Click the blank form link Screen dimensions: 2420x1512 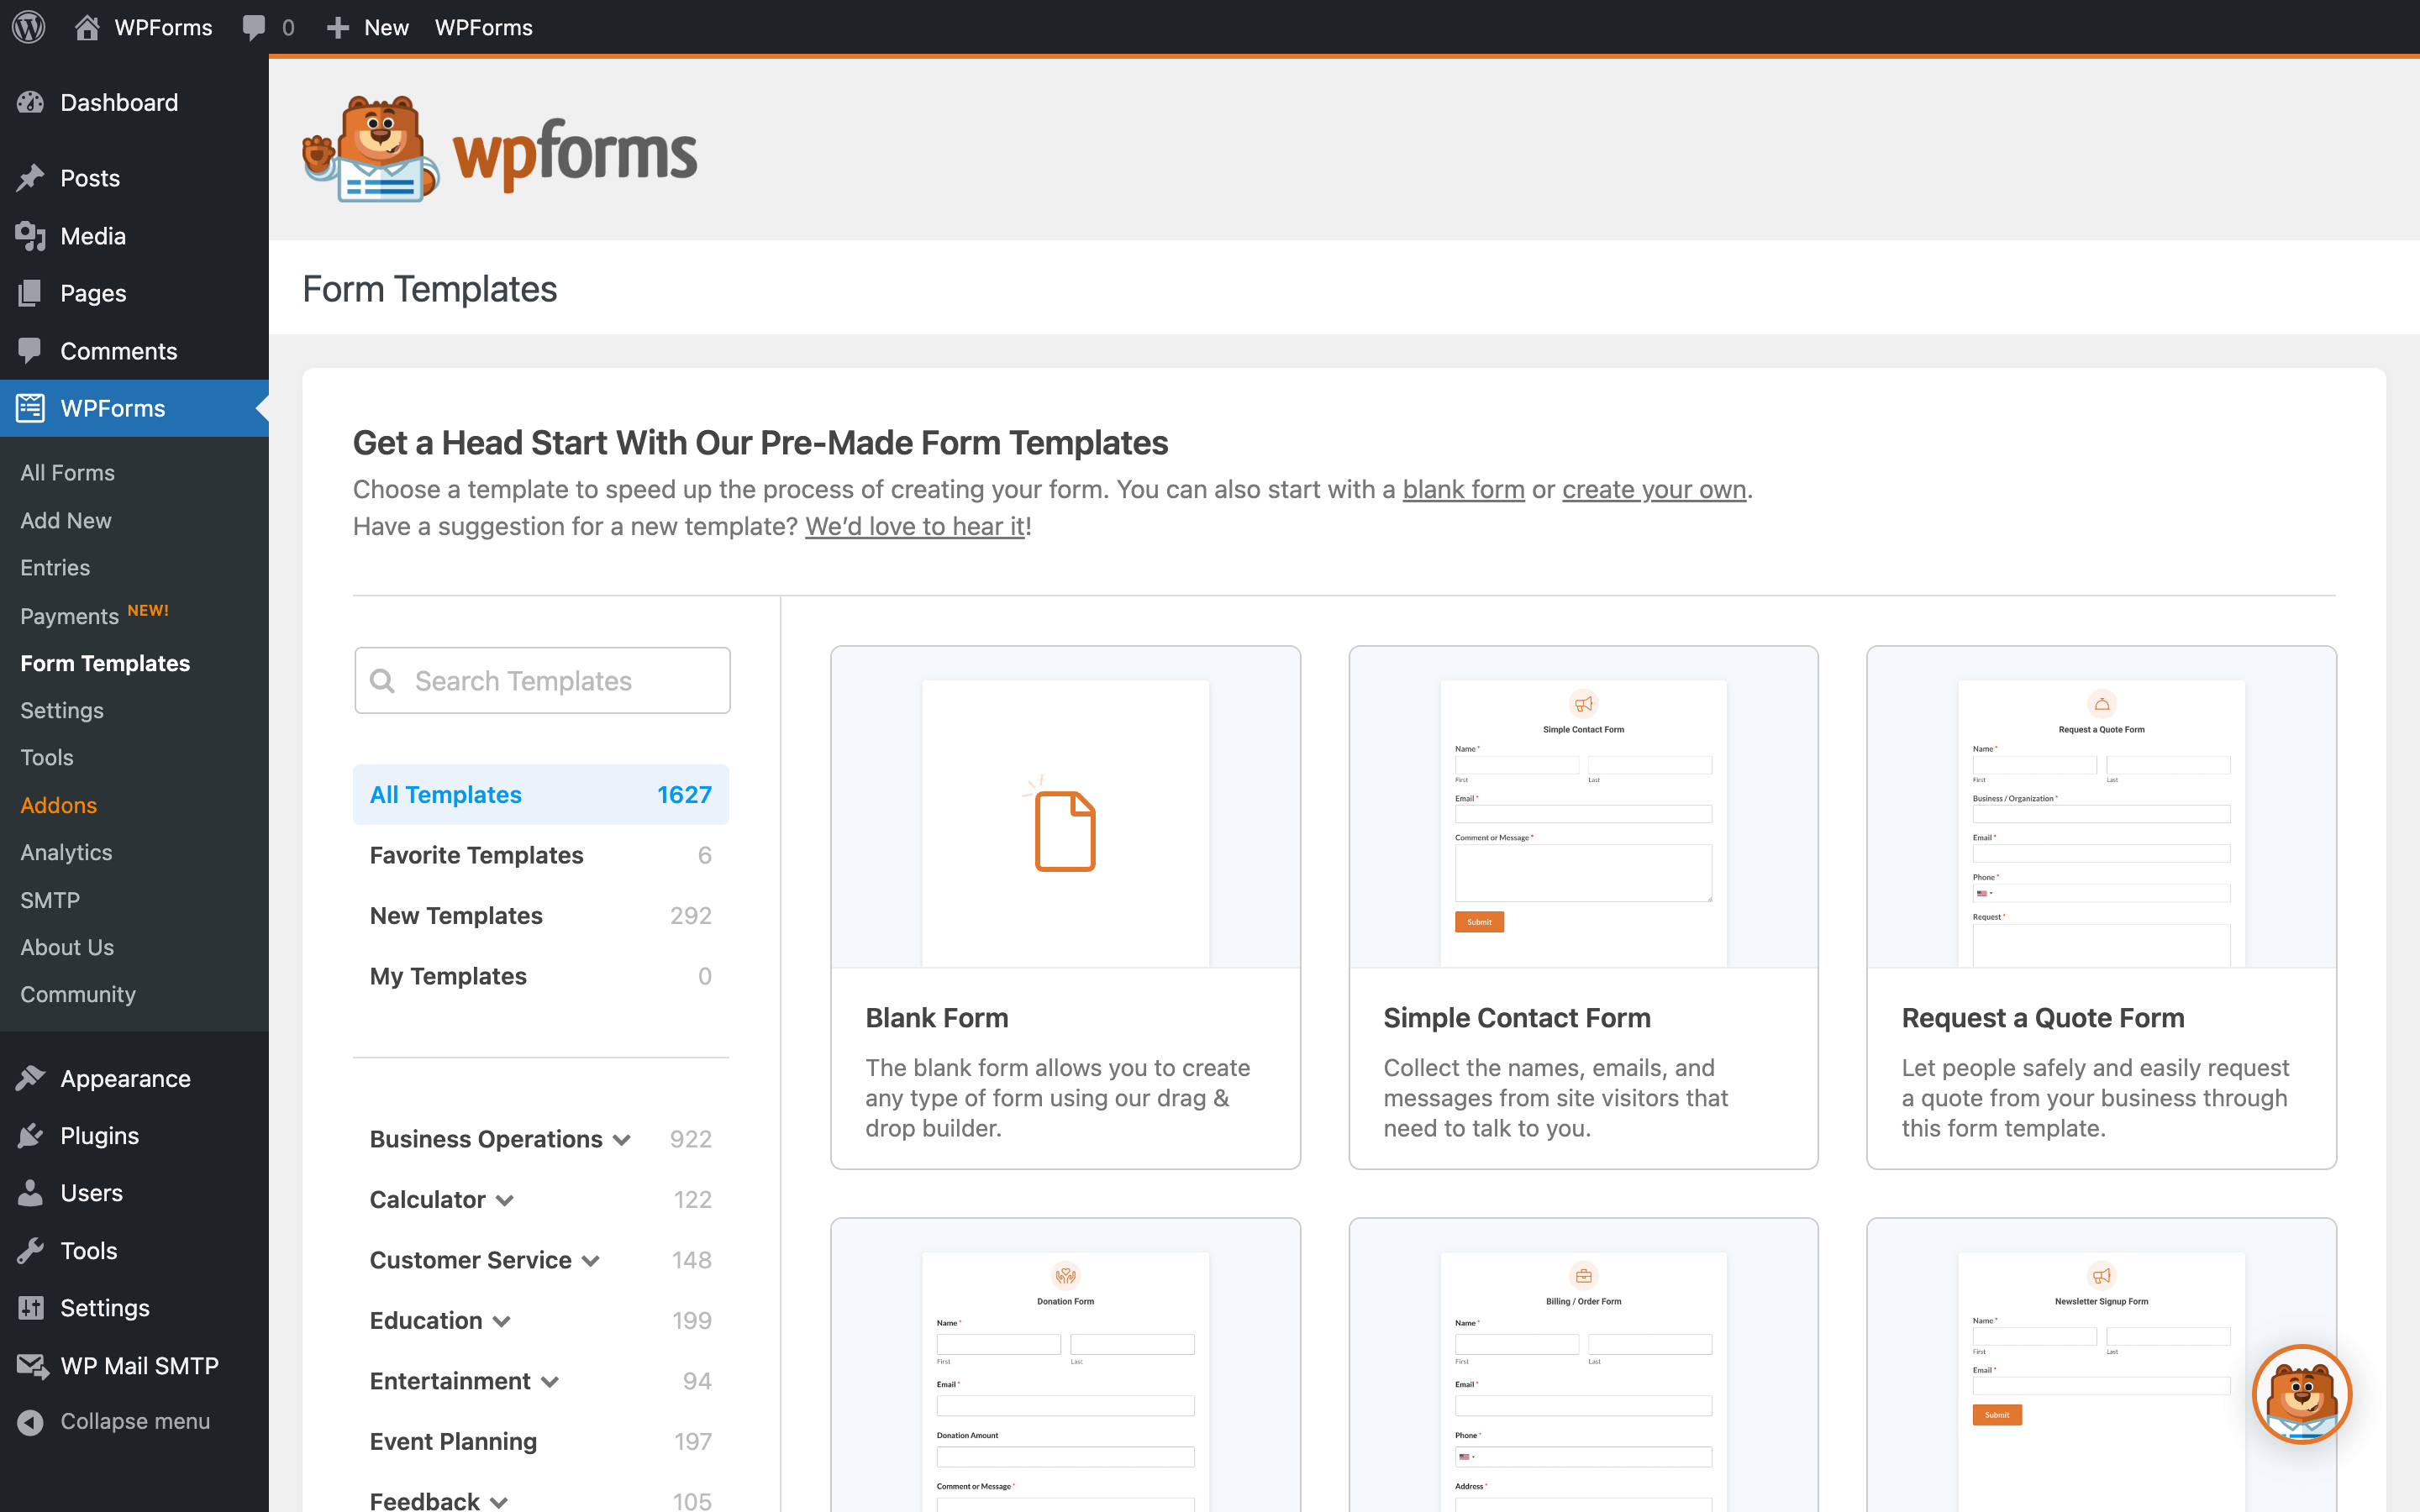coord(1463,489)
